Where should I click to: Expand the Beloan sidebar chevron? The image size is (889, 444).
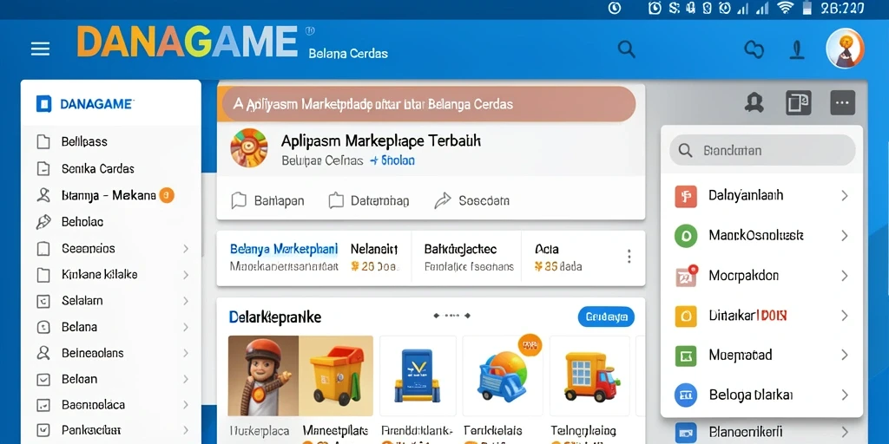tap(186, 379)
